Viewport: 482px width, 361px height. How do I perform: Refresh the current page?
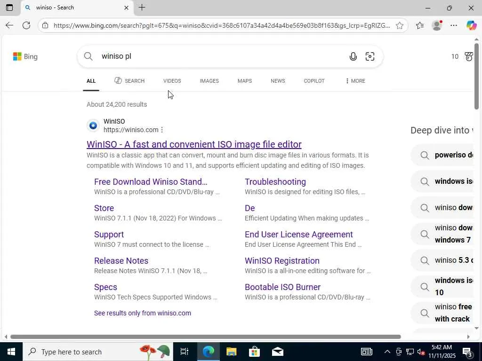coord(26,25)
